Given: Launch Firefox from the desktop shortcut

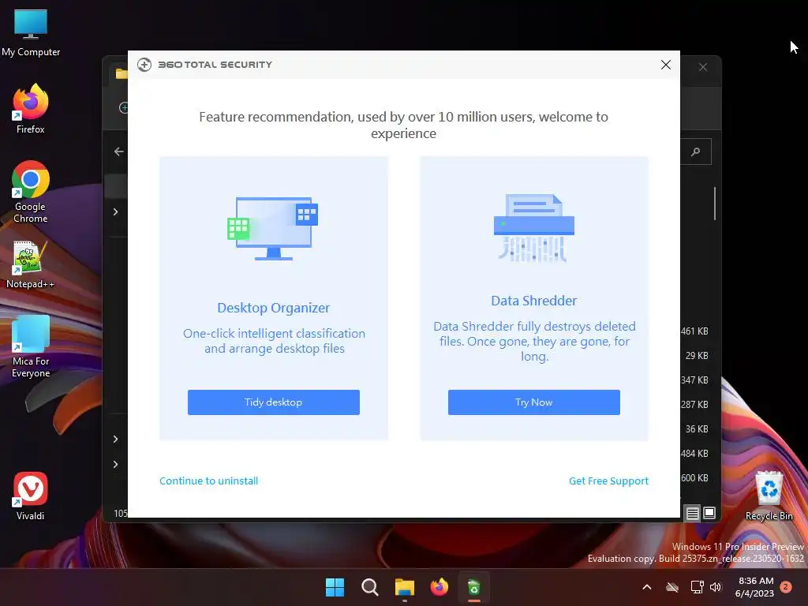Looking at the screenshot, I should (x=31, y=109).
